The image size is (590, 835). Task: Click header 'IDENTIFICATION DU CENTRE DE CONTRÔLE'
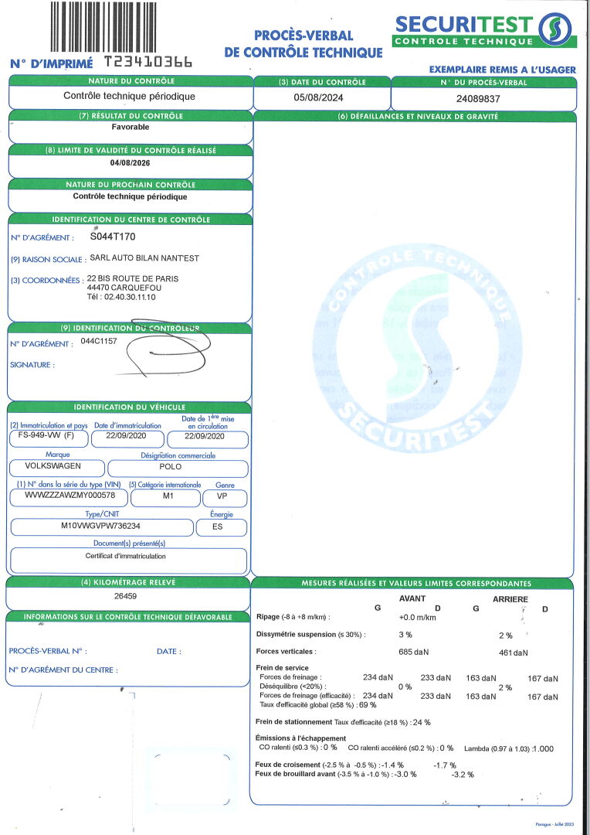(x=131, y=220)
